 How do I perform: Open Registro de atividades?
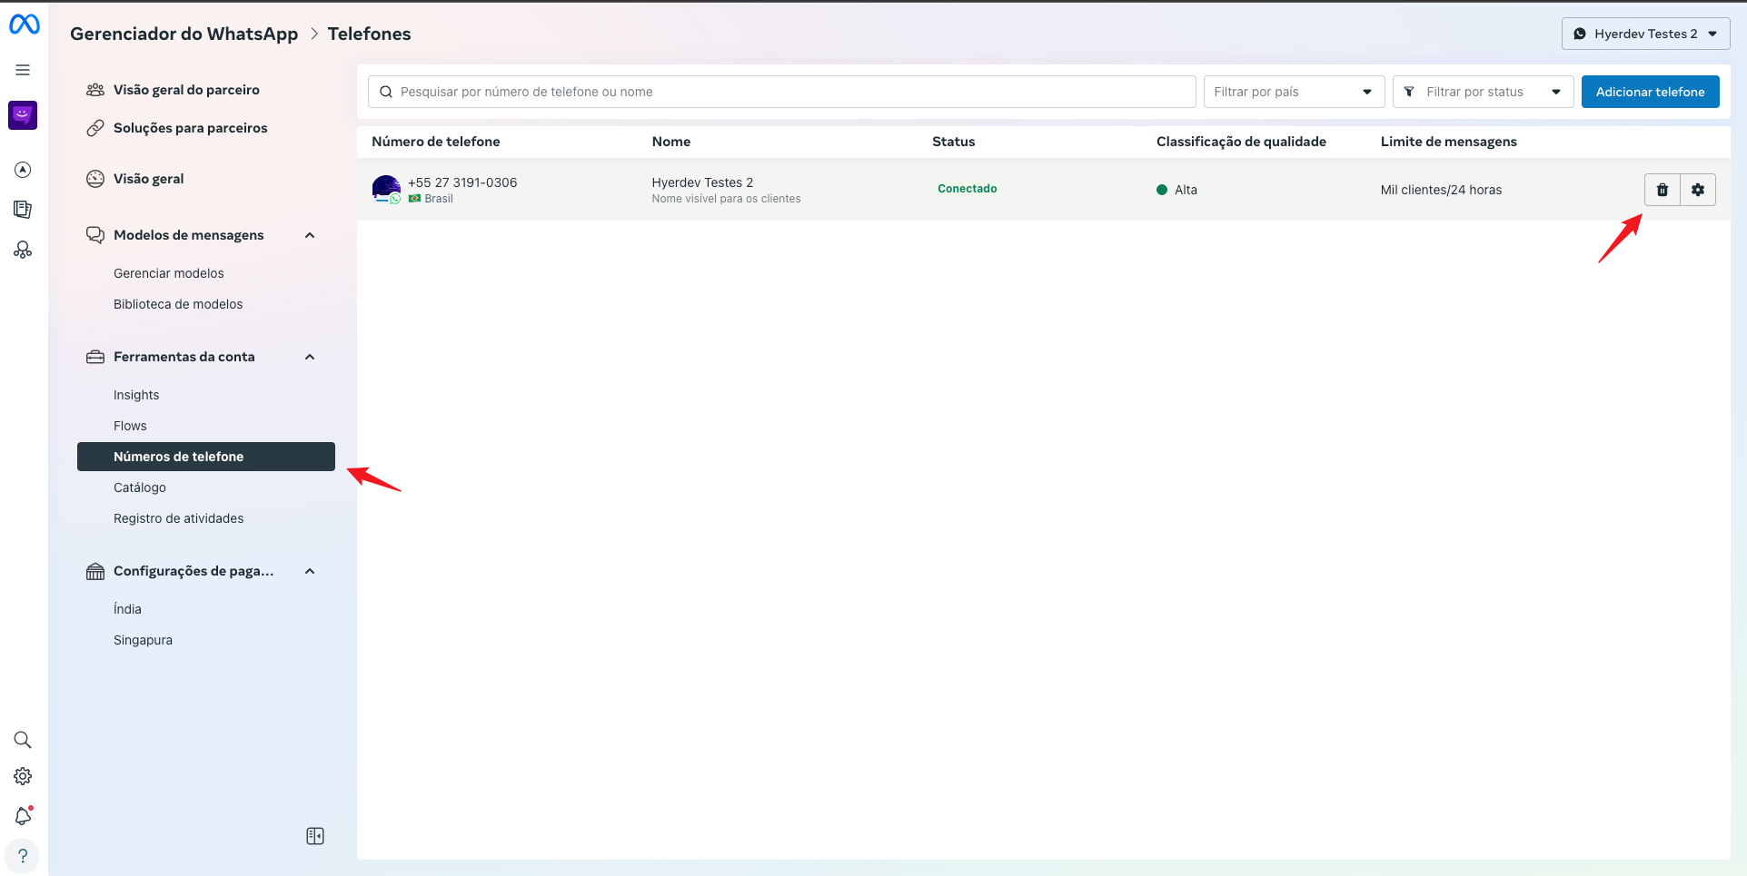(x=178, y=518)
